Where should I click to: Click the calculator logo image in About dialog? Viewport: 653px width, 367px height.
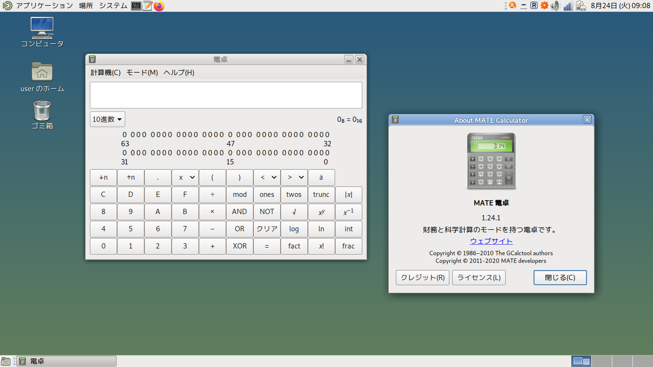pos(491,161)
